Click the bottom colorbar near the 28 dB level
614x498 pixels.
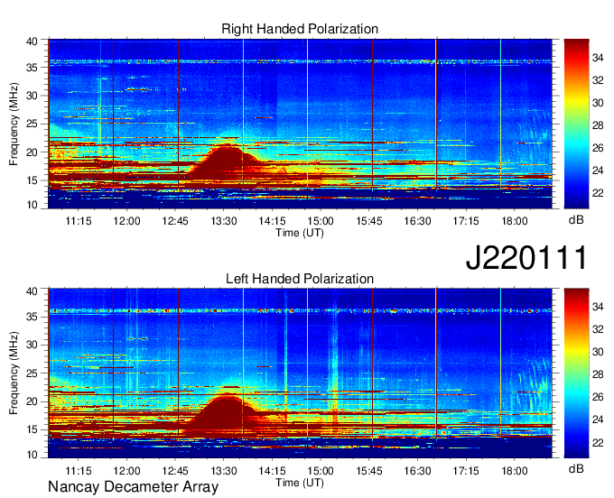(576, 374)
